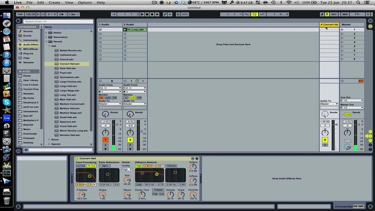The width and height of the screenshot is (375, 211).
Task: Toggle the MIDI map mode switch
Action: [345, 15]
